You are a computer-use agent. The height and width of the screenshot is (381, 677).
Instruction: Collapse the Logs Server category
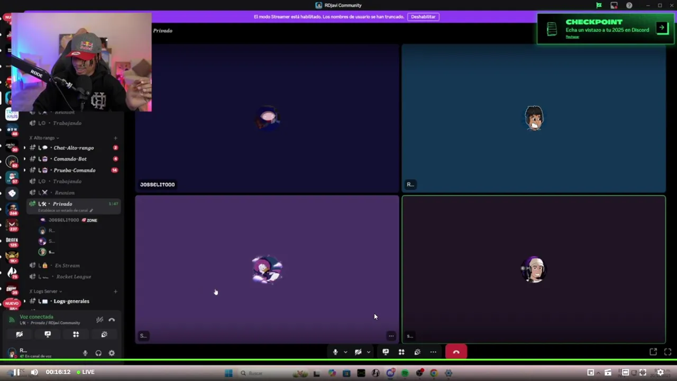(45, 291)
